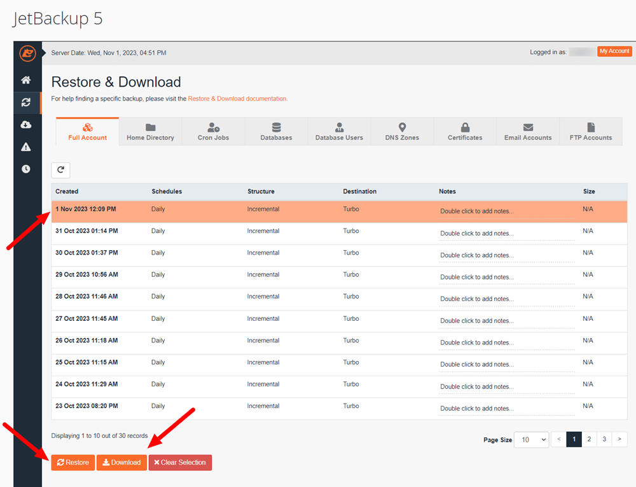Sort by the Destination column header
636x487 pixels.
pyautogui.click(x=360, y=192)
